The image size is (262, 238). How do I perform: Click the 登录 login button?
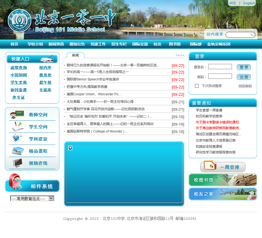244,67
